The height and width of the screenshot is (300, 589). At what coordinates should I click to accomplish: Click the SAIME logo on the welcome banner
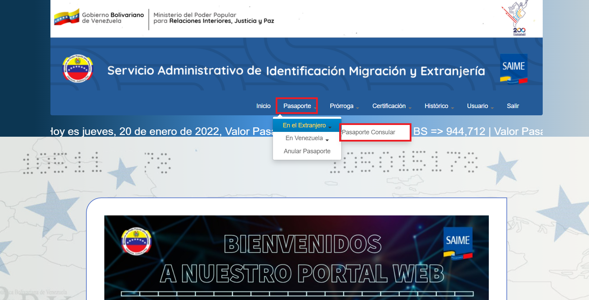[458, 243]
